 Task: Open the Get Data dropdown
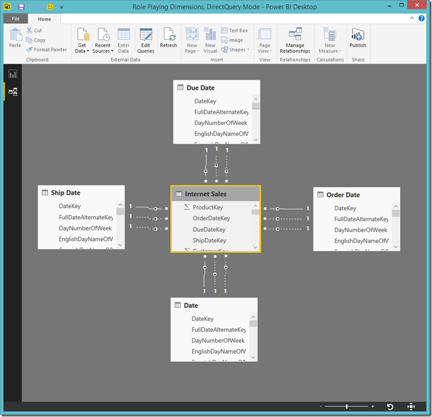pos(82,40)
